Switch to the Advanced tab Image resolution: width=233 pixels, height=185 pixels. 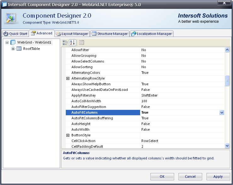point(42,33)
